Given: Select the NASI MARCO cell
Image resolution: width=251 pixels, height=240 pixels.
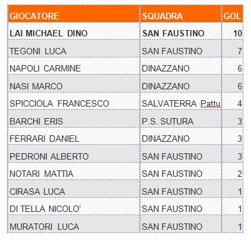Looking at the screenshot, I should 74,84.
